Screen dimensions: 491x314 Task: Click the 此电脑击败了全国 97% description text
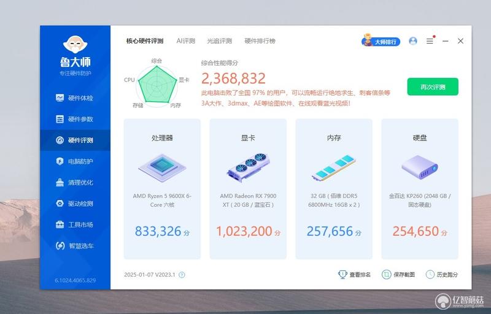click(296, 98)
